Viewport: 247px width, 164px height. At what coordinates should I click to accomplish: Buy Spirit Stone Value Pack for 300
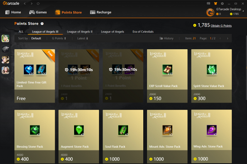coord(211,76)
